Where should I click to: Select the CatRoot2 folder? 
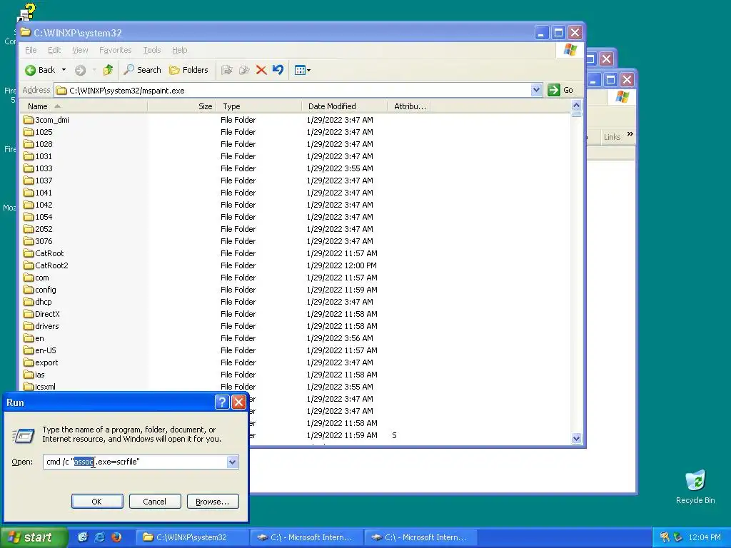pyautogui.click(x=46, y=265)
